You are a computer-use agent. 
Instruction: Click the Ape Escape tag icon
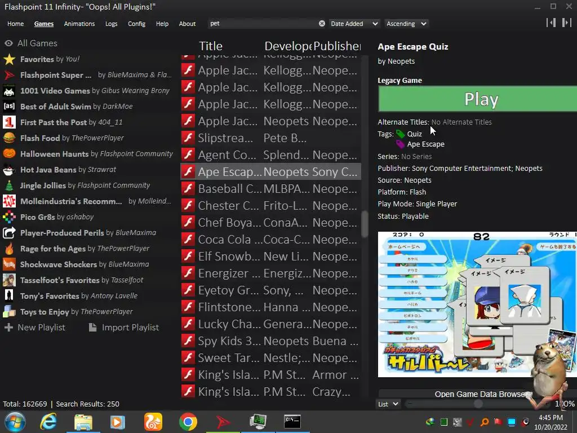[400, 144]
